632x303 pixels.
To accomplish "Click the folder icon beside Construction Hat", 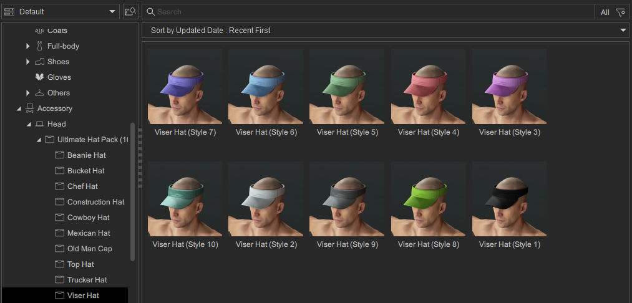I will click(x=60, y=202).
